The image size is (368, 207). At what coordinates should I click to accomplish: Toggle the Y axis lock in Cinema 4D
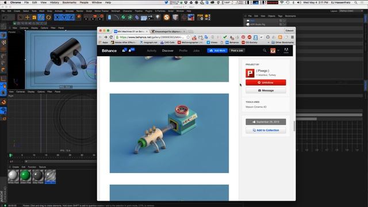pos(64,17)
